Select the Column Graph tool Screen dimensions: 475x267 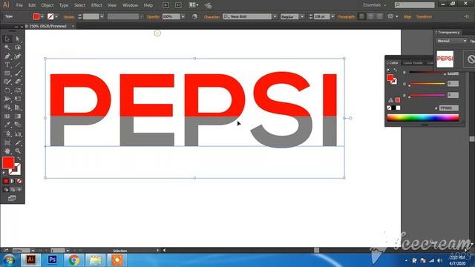point(18,133)
